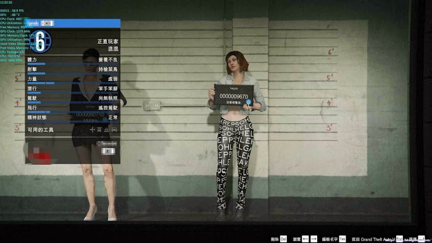Click the 正直玩家 label in the stats panel
Viewport: 432px width, 243px height.
point(108,41)
